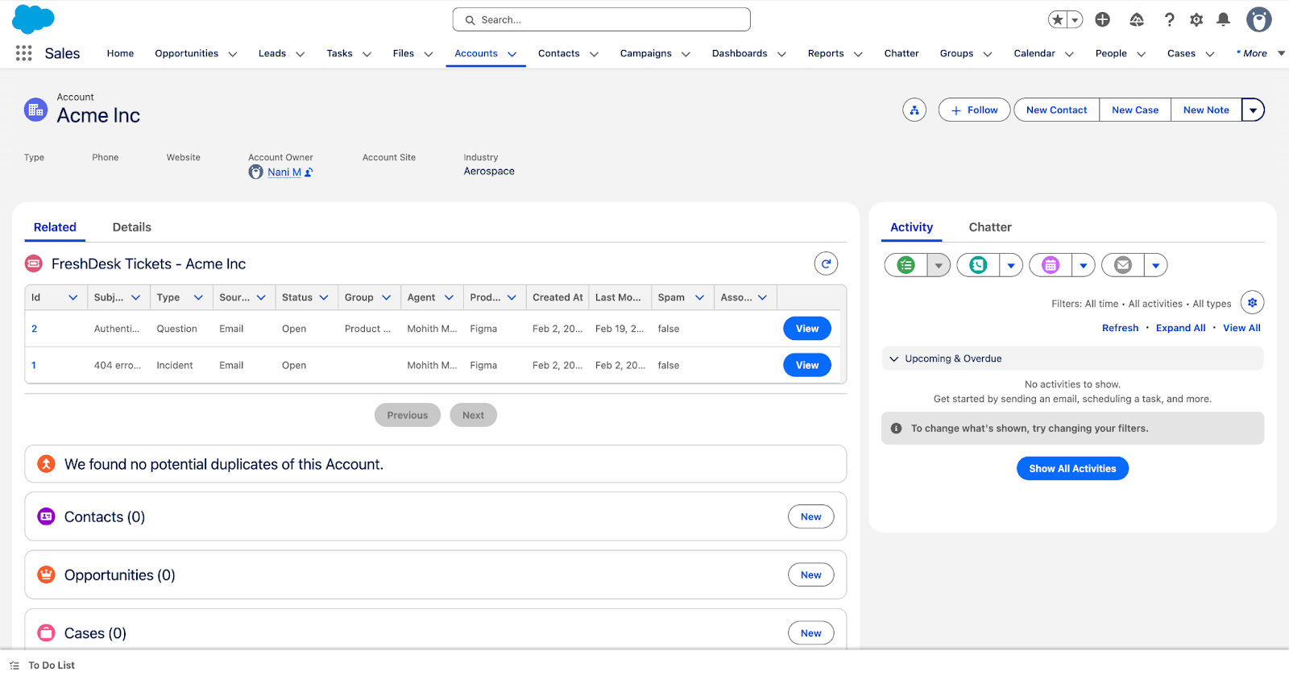This screenshot has height=680, width=1289.
Task: Click the Salesforce cloud logo
Action: pyautogui.click(x=33, y=19)
